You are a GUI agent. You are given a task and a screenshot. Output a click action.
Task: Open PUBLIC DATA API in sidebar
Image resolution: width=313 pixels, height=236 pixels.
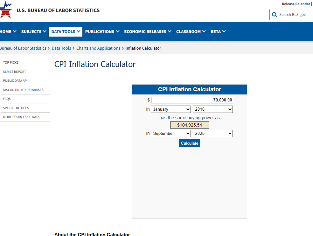15,81
